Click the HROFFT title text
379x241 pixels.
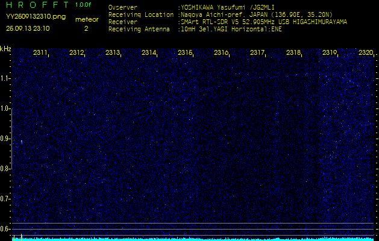(36, 5)
